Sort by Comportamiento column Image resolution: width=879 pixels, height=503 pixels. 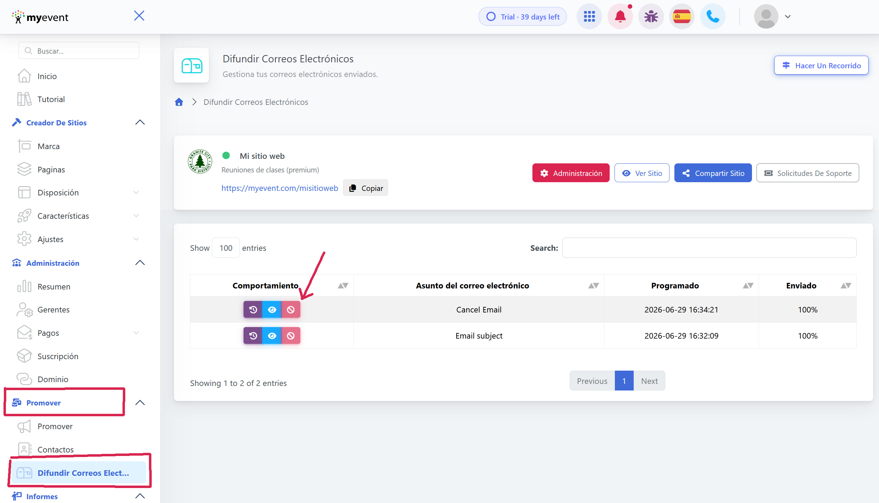[272, 286]
